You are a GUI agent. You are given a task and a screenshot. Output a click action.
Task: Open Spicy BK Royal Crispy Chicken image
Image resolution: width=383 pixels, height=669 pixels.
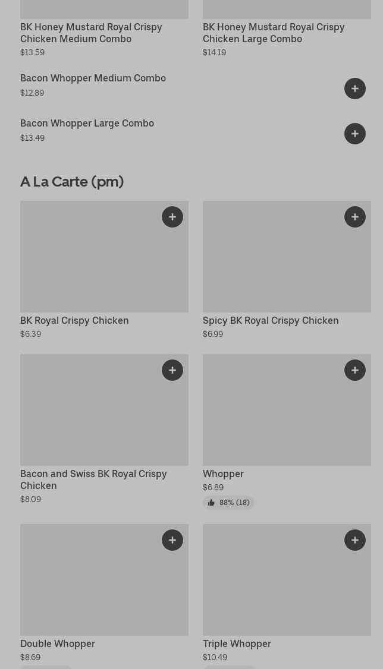(287, 257)
